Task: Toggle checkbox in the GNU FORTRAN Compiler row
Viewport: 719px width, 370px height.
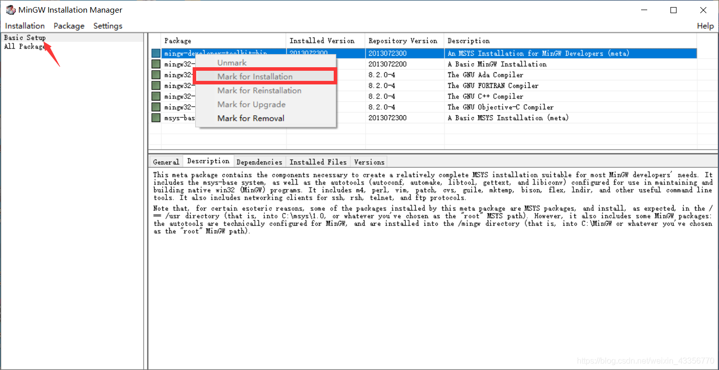Action: coord(156,85)
